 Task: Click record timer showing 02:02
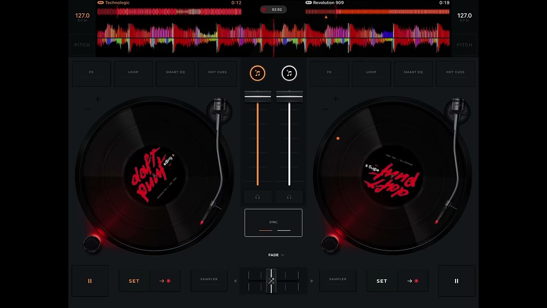click(x=273, y=9)
